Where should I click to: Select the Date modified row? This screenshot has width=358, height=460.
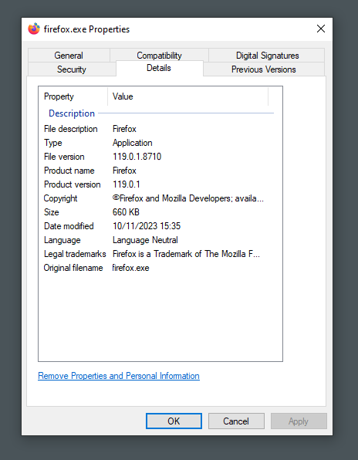(x=158, y=226)
